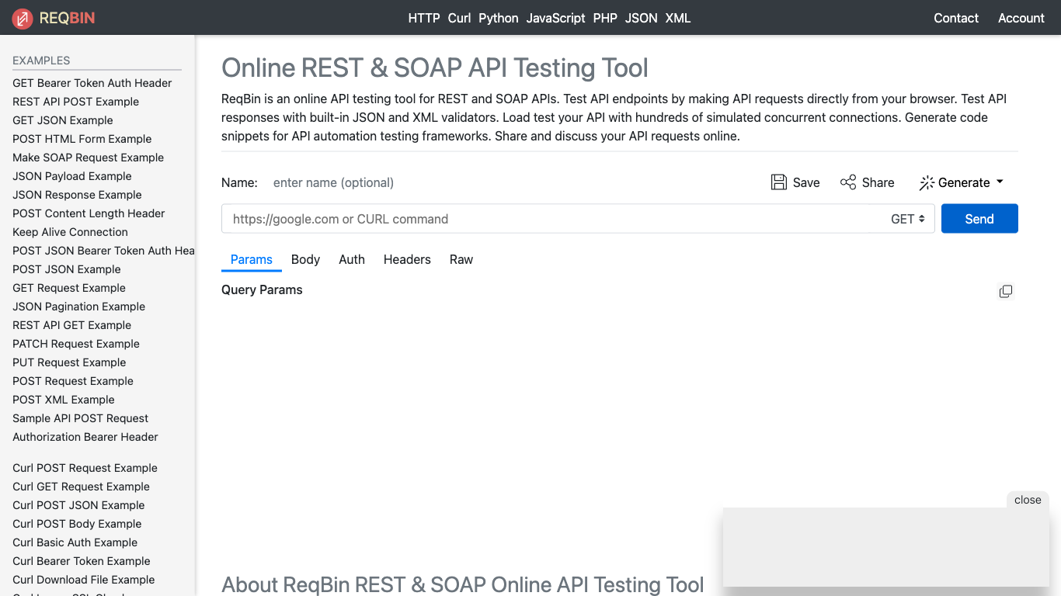Click the ReqBin logo icon
This screenshot has height=596, width=1061.
click(x=23, y=18)
